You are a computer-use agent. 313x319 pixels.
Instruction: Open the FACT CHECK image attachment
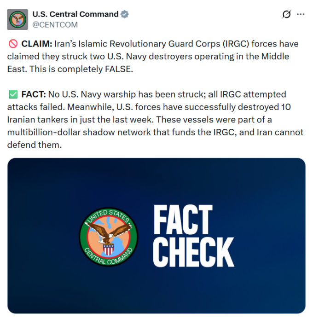(x=156, y=236)
